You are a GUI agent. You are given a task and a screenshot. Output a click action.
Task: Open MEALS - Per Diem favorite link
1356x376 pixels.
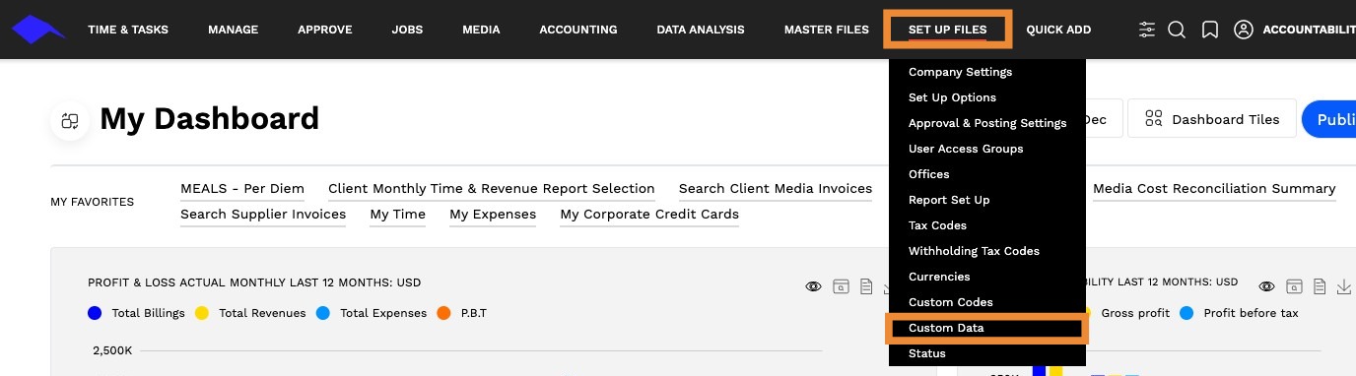(242, 188)
